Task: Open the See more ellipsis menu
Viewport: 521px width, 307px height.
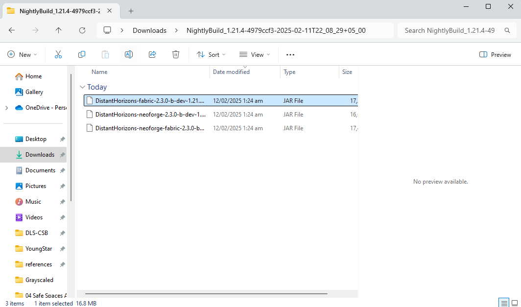Action: coord(290,54)
